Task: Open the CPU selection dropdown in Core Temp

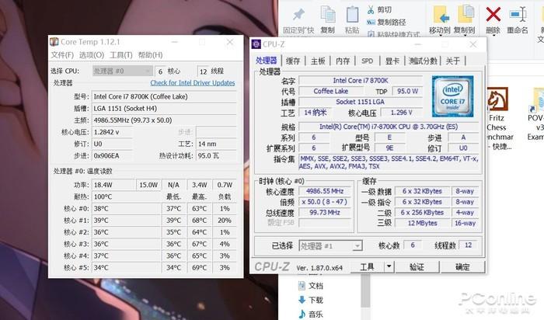Action: 122,71
